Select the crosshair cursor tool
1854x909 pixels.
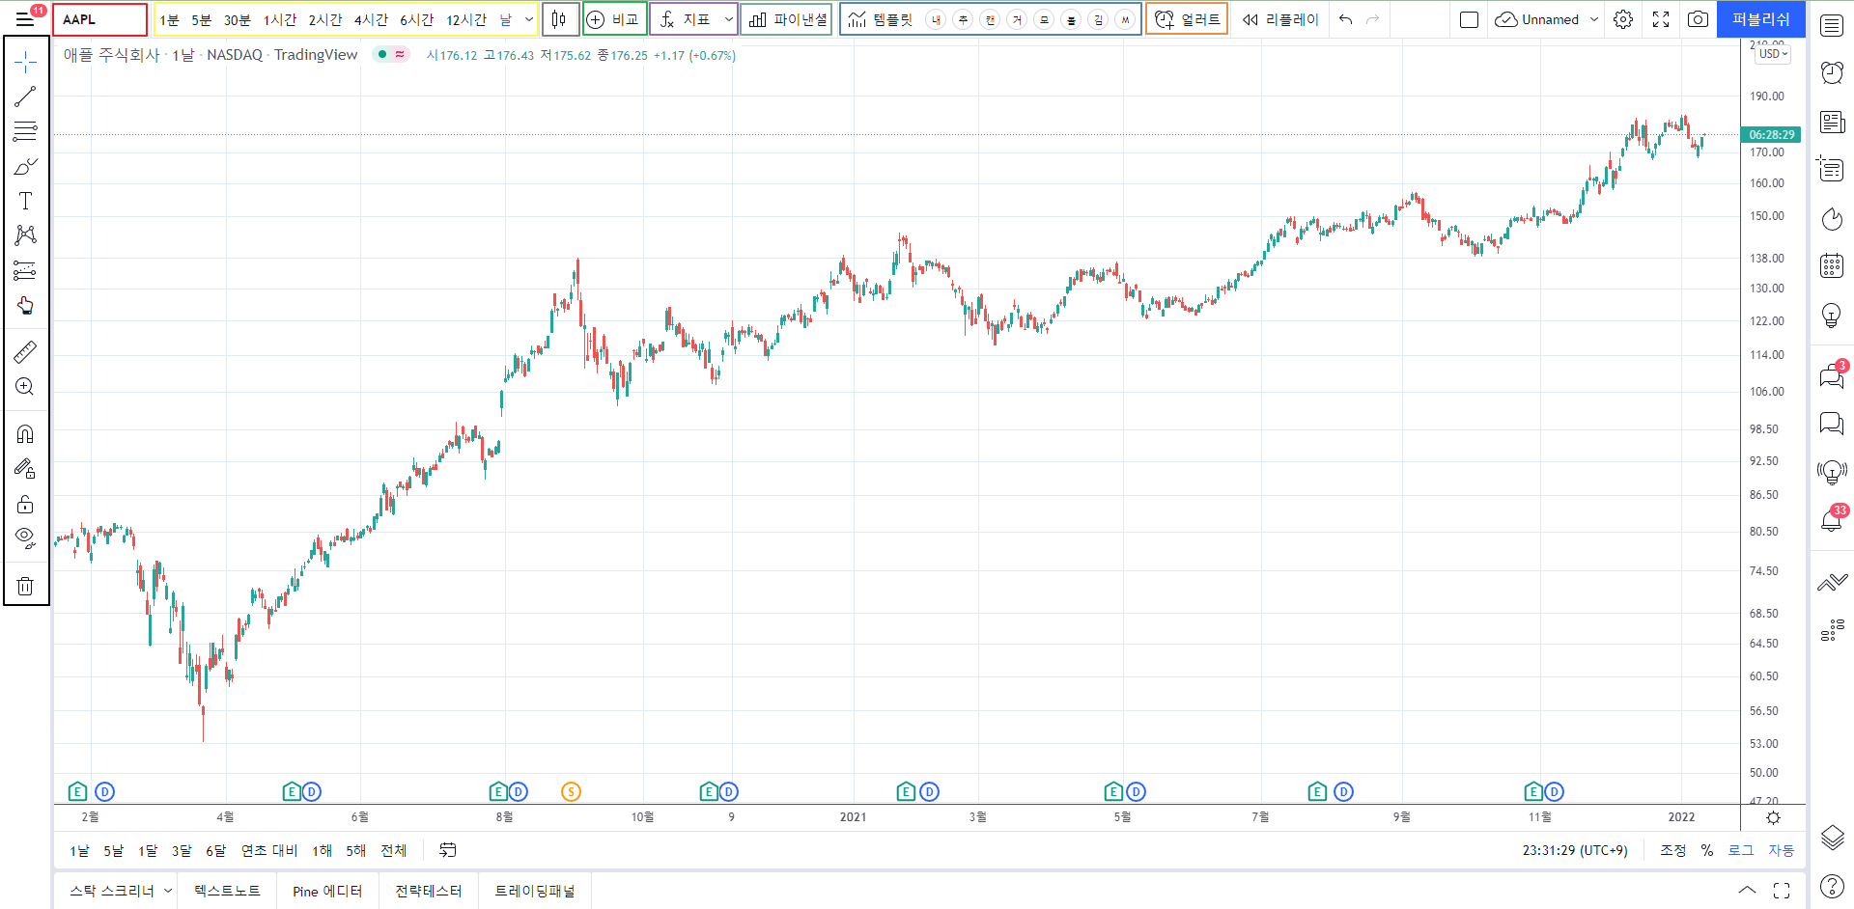click(x=25, y=63)
